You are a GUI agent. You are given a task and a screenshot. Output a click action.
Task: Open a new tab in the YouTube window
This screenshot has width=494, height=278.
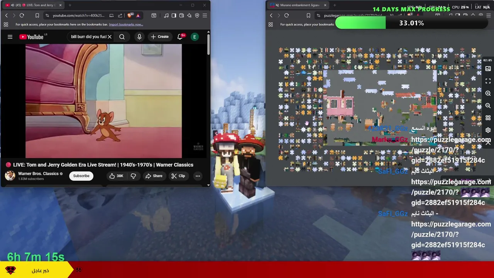[x=70, y=5]
